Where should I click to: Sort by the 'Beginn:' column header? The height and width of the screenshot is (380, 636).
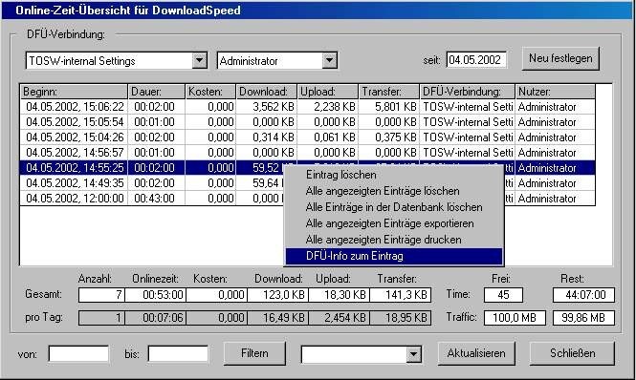[74, 92]
